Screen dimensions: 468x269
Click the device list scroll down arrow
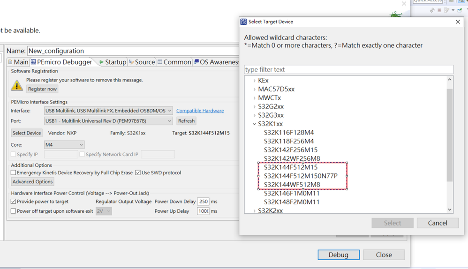pos(450,209)
